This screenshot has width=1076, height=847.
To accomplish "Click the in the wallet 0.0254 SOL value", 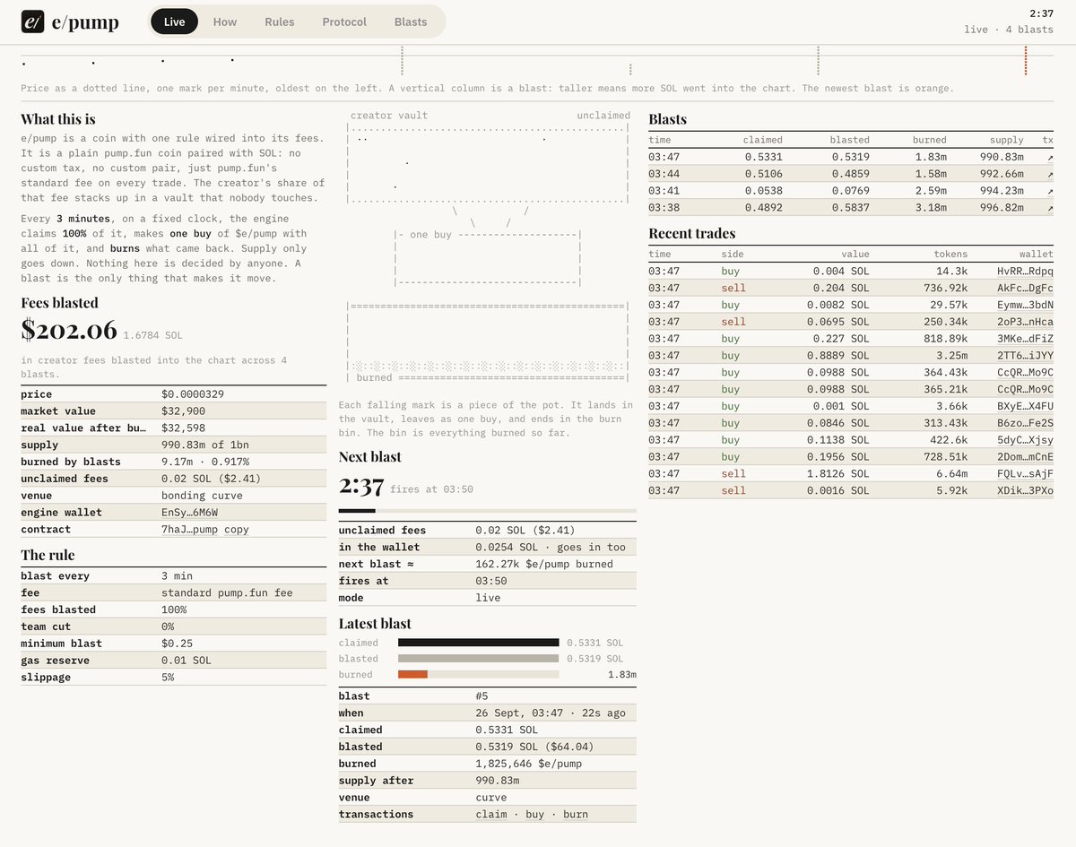I will 551,548.
